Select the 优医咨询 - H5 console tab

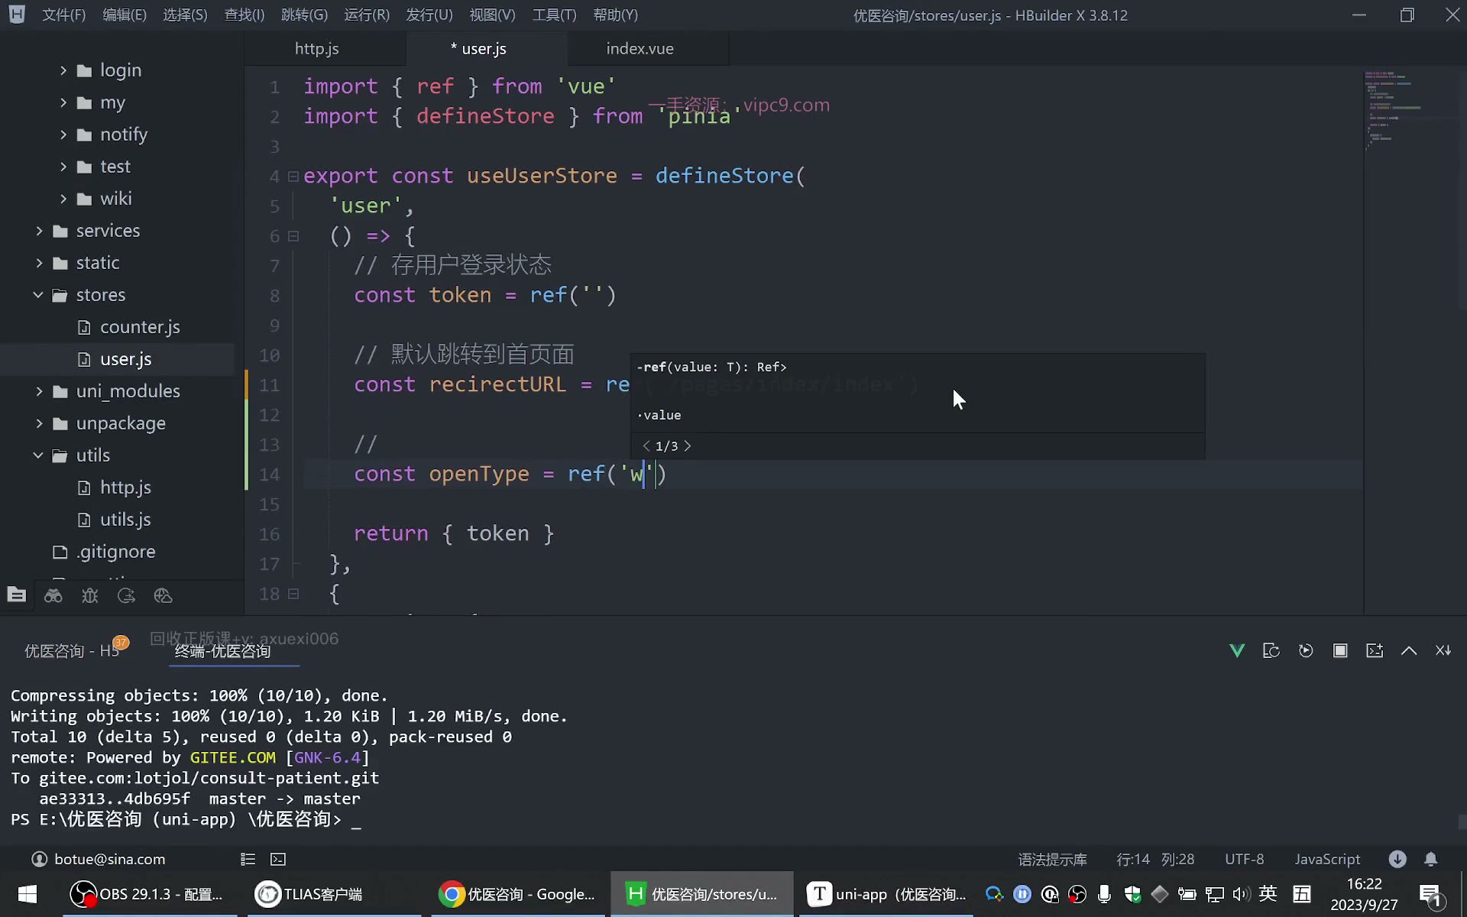coord(72,650)
